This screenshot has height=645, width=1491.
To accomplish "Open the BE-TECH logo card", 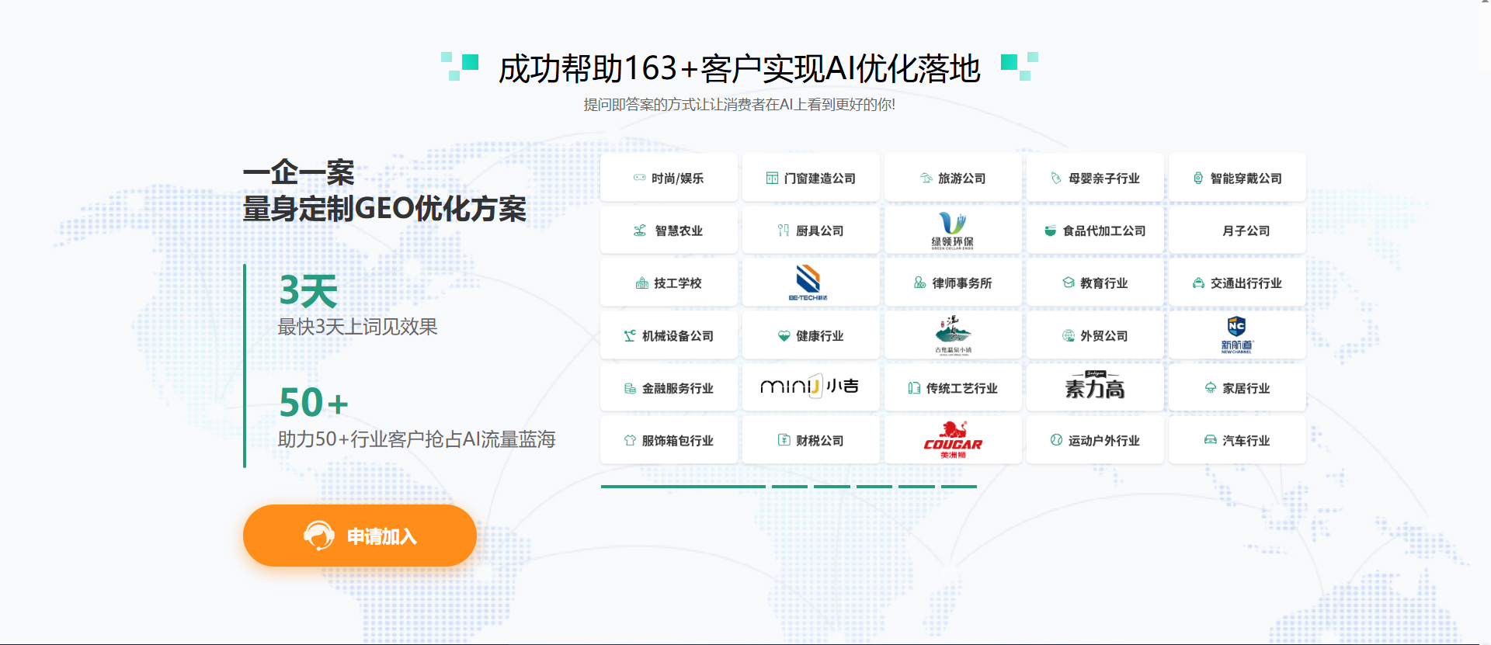I will (810, 283).
